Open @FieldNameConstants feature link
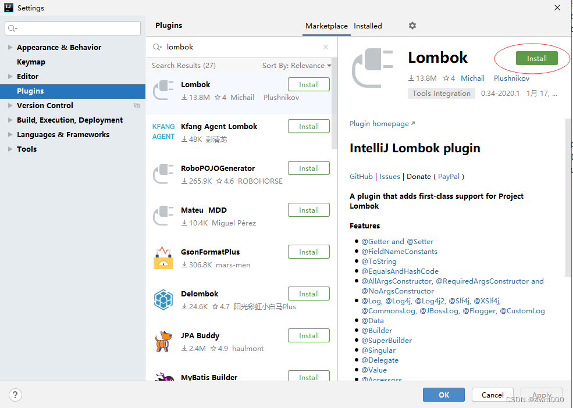This screenshot has height=408, width=573. pos(400,251)
